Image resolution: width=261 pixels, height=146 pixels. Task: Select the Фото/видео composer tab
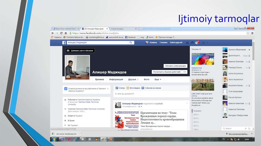[x=133, y=88]
